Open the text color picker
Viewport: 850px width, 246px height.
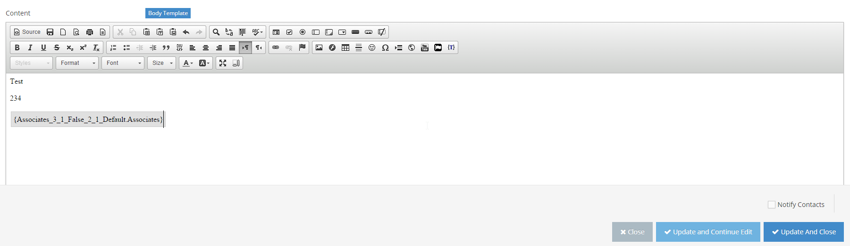tap(188, 63)
